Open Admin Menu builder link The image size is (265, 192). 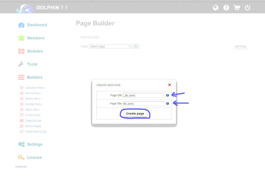pyautogui.click(x=32, y=110)
